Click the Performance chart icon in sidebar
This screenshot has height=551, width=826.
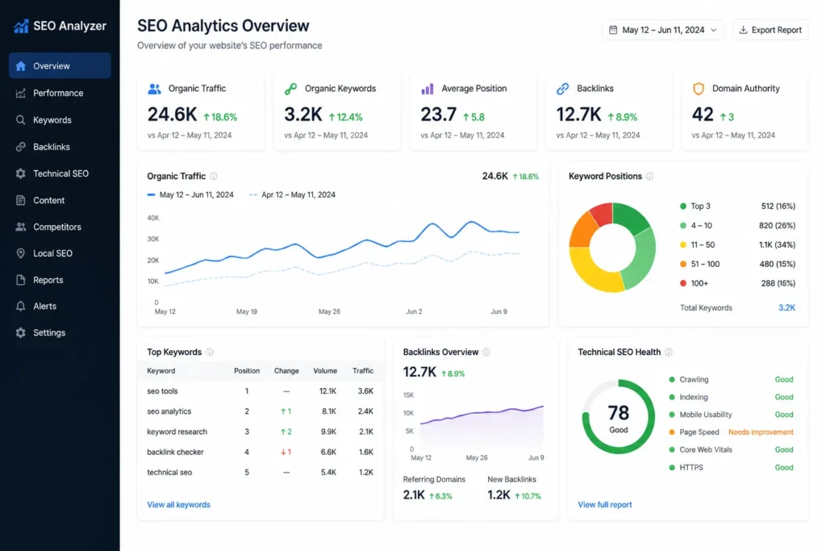(20, 94)
